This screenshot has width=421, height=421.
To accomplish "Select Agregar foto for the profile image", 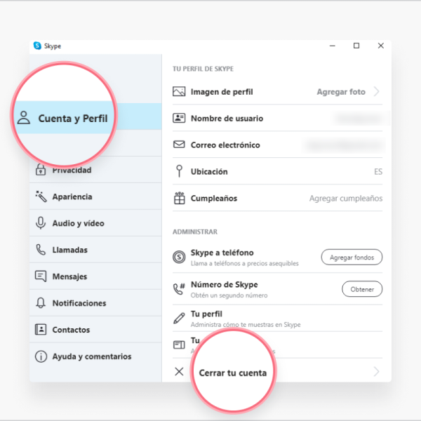I will pos(341,92).
